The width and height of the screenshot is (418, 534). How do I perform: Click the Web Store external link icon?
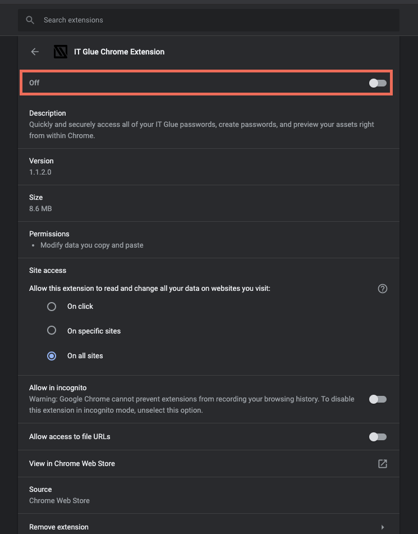382,463
